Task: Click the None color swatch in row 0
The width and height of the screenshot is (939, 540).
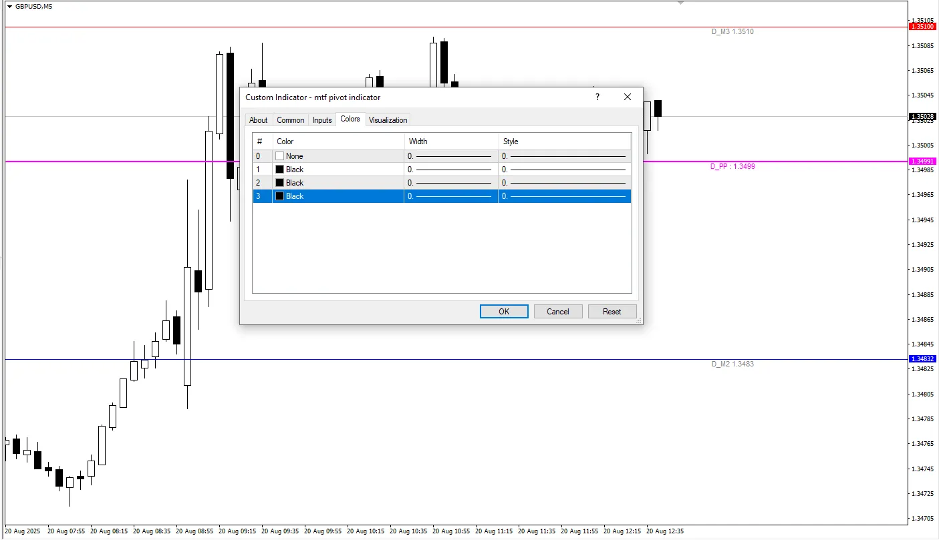Action: [280, 156]
